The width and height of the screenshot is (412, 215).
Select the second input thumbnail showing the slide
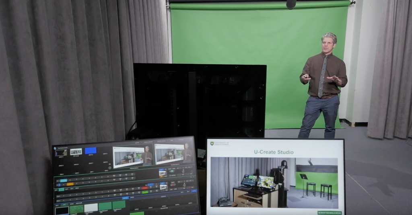[76, 152]
